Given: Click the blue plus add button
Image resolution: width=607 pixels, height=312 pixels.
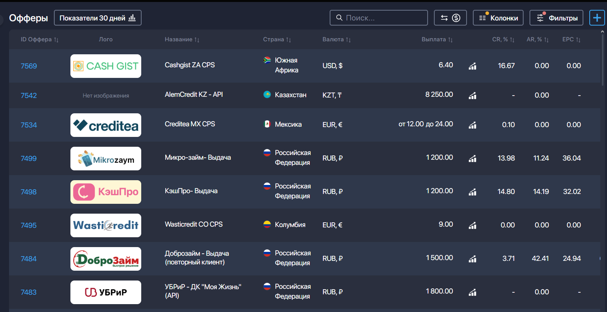Looking at the screenshot, I should [597, 18].
